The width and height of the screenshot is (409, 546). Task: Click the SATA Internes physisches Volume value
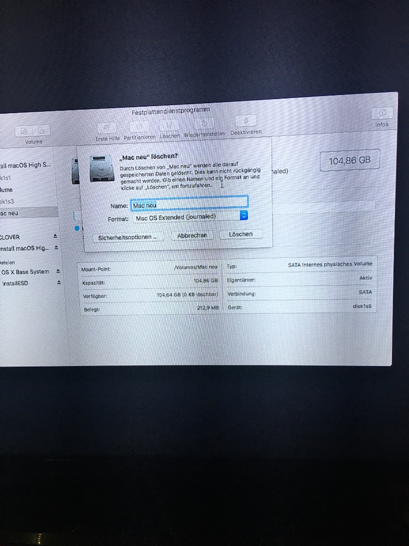[330, 264]
